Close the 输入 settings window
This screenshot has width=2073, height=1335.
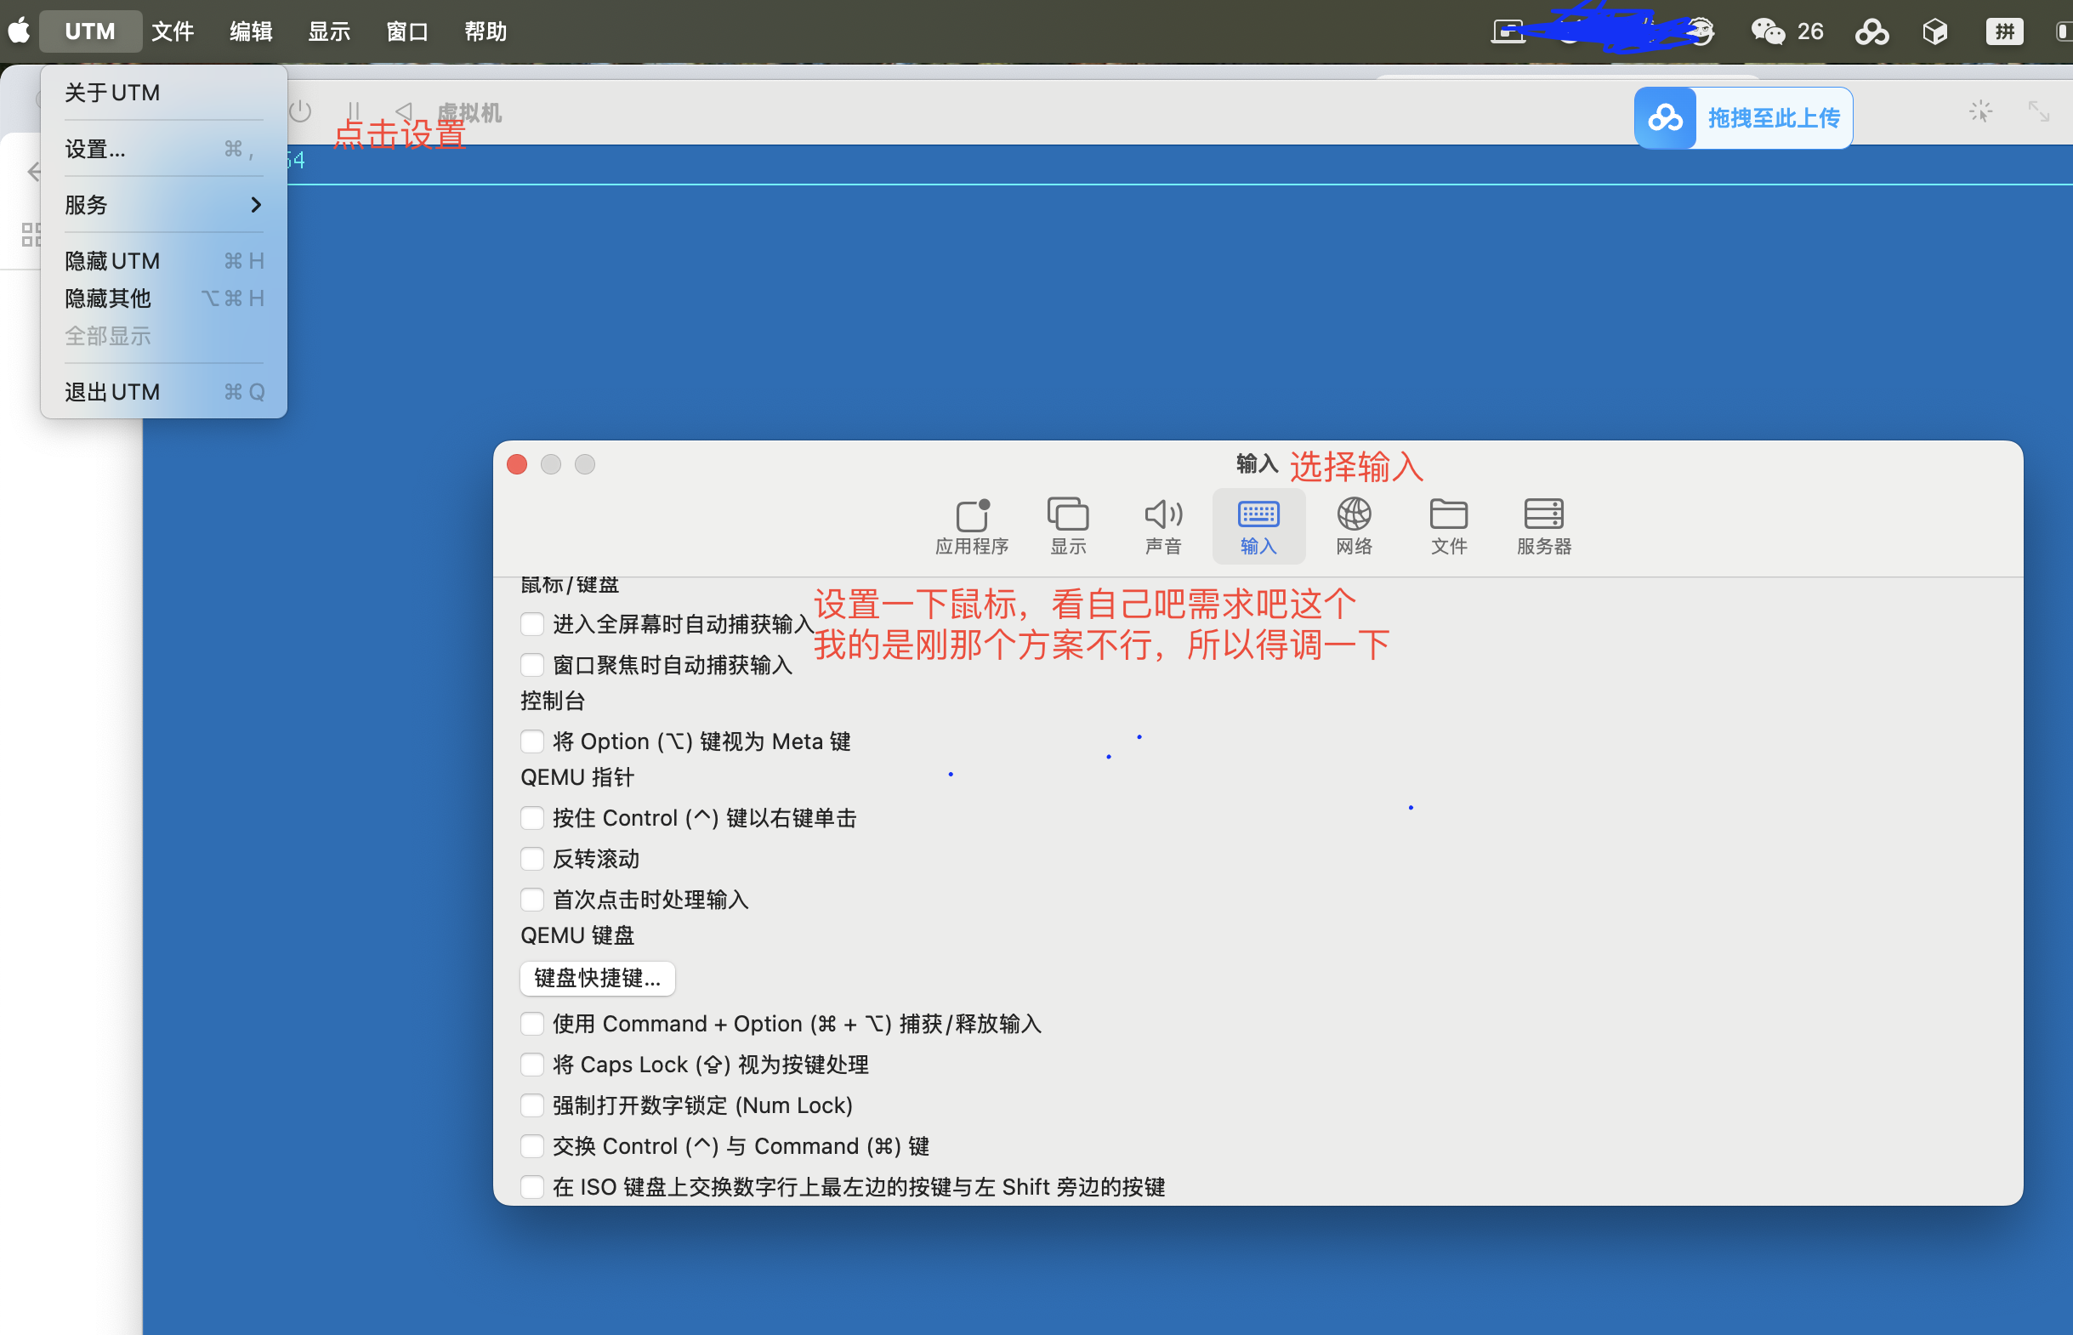click(x=517, y=464)
